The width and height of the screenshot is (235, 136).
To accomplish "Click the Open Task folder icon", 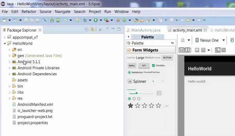I will coord(142,20).
